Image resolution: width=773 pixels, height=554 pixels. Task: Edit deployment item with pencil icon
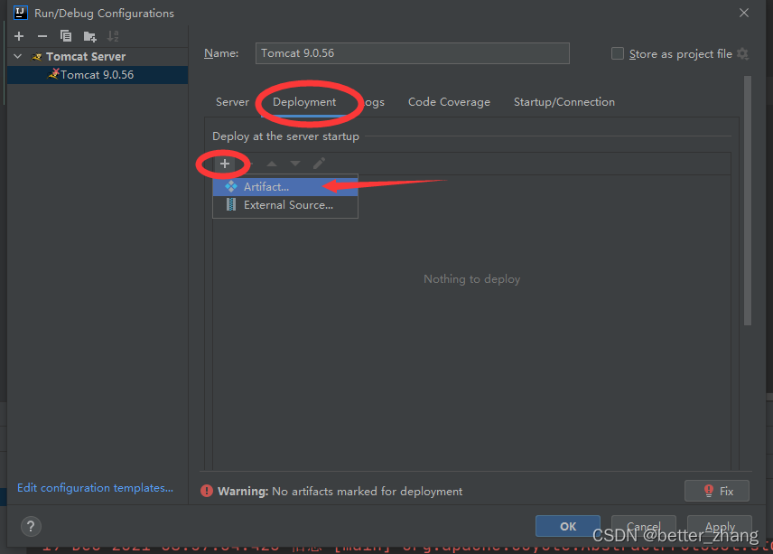pos(319,164)
